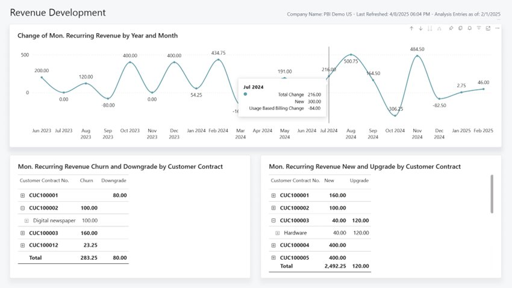Viewport: 512px width, 288px height.
Task: Click the CUC100003 new value 40.00
Action: 339,221
